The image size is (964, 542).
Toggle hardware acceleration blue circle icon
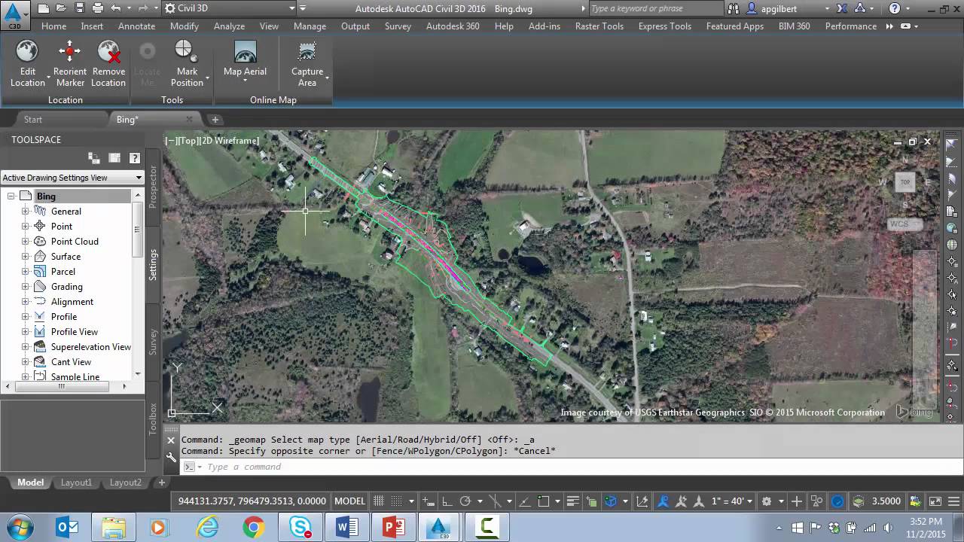[837, 501]
